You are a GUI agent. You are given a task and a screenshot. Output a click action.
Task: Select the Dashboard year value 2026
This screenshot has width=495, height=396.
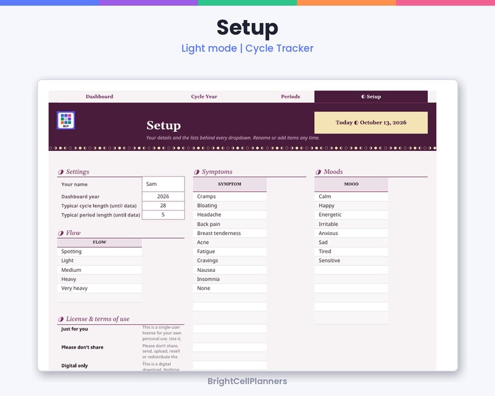point(163,196)
